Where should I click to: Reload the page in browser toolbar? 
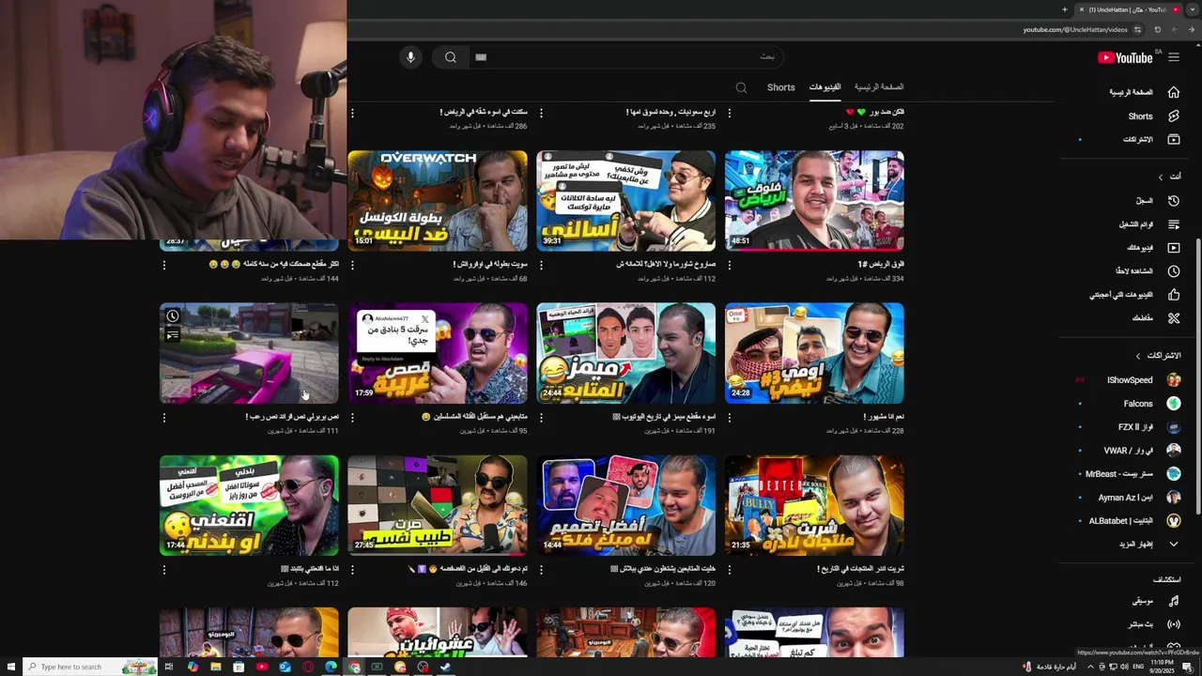tap(1157, 29)
